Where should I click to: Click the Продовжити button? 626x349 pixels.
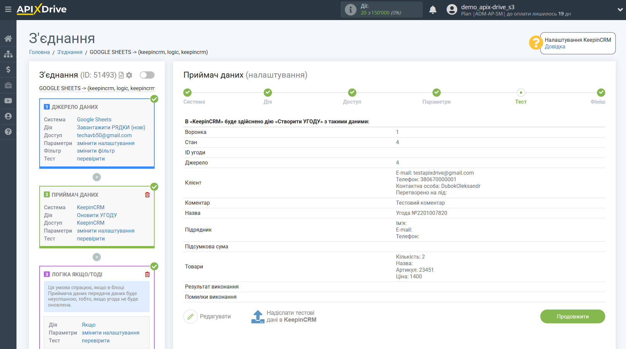(573, 316)
